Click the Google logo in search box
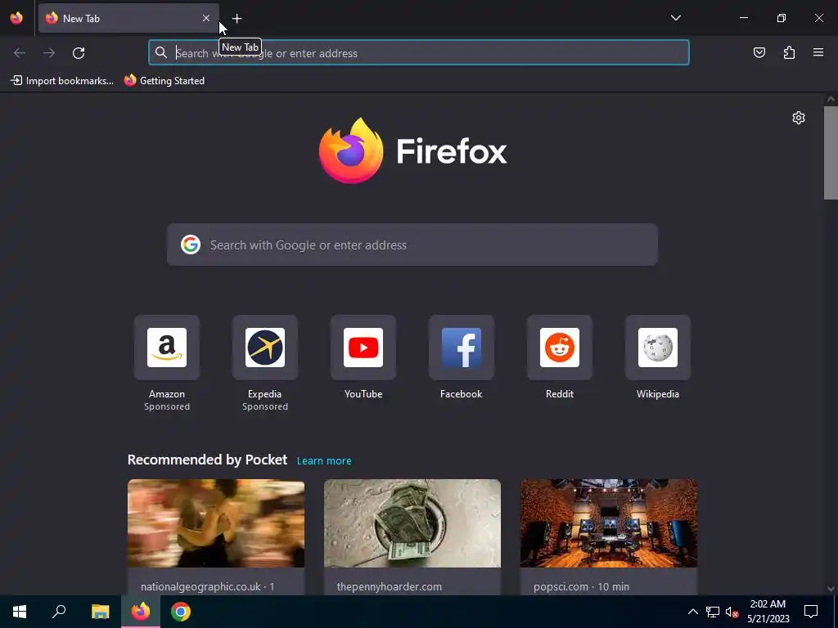Image resolution: width=838 pixels, height=628 pixels. coord(191,245)
